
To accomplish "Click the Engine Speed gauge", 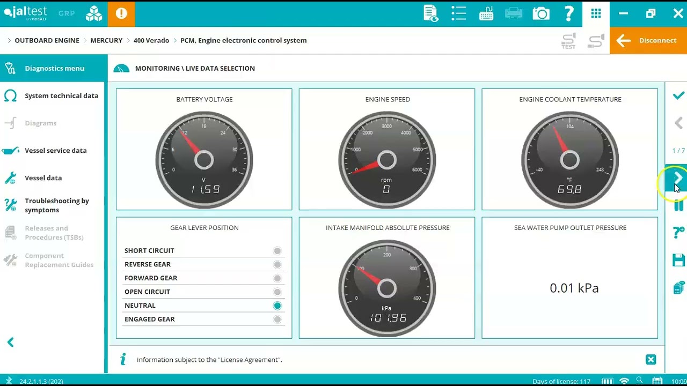I will click(387, 160).
